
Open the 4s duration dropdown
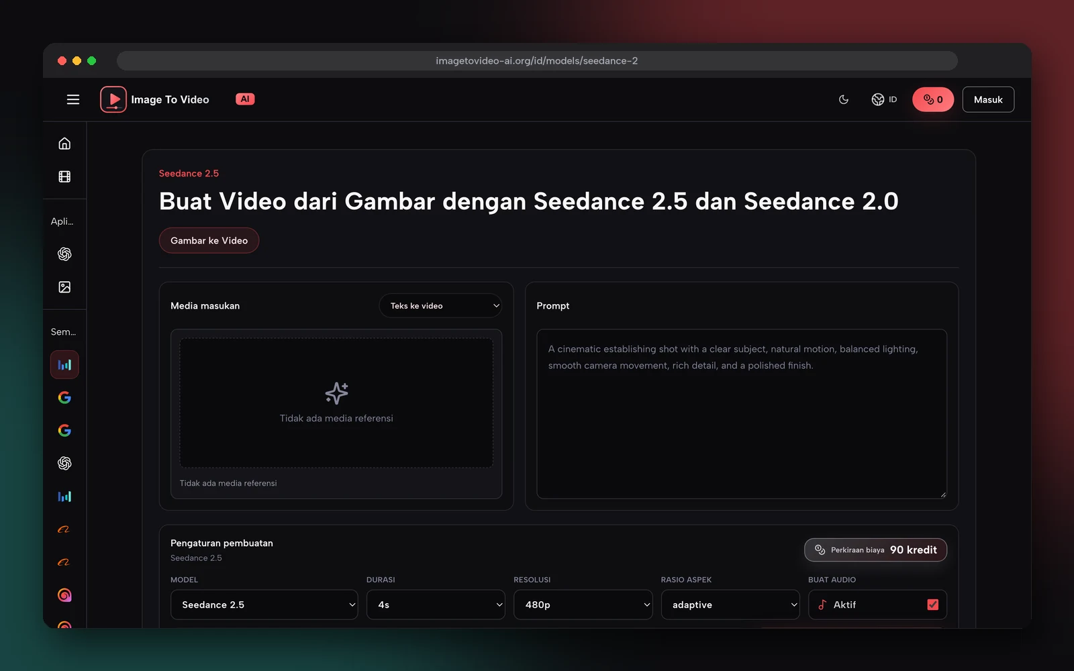click(436, 605)
